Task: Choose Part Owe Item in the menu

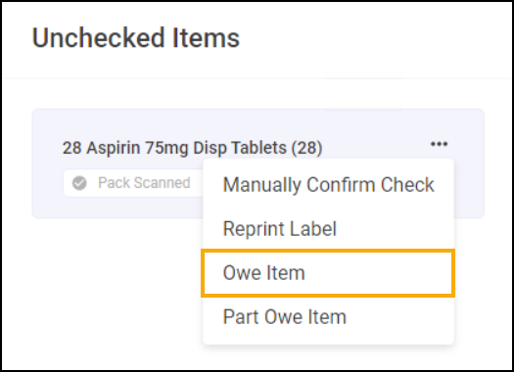Action: [328, 317]
